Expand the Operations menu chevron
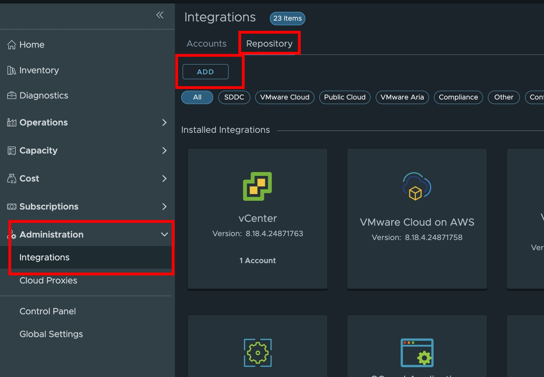Image resolution: width=544 pixels, height=377 pixels. pos(164,123)
